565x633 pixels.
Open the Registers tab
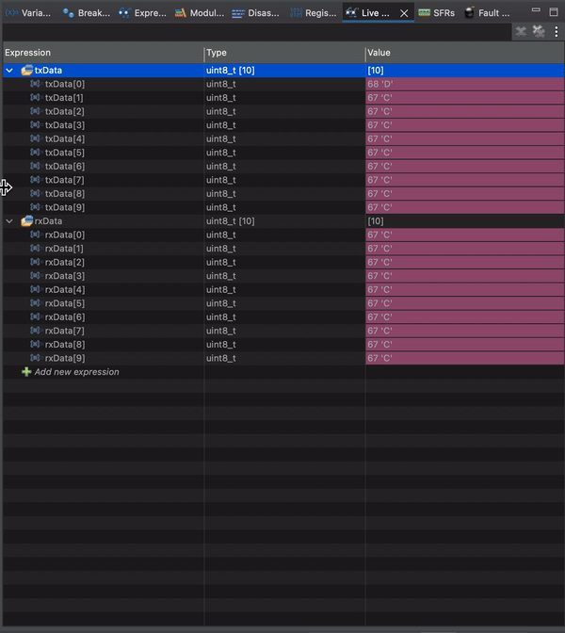click(x=312, y=13)
